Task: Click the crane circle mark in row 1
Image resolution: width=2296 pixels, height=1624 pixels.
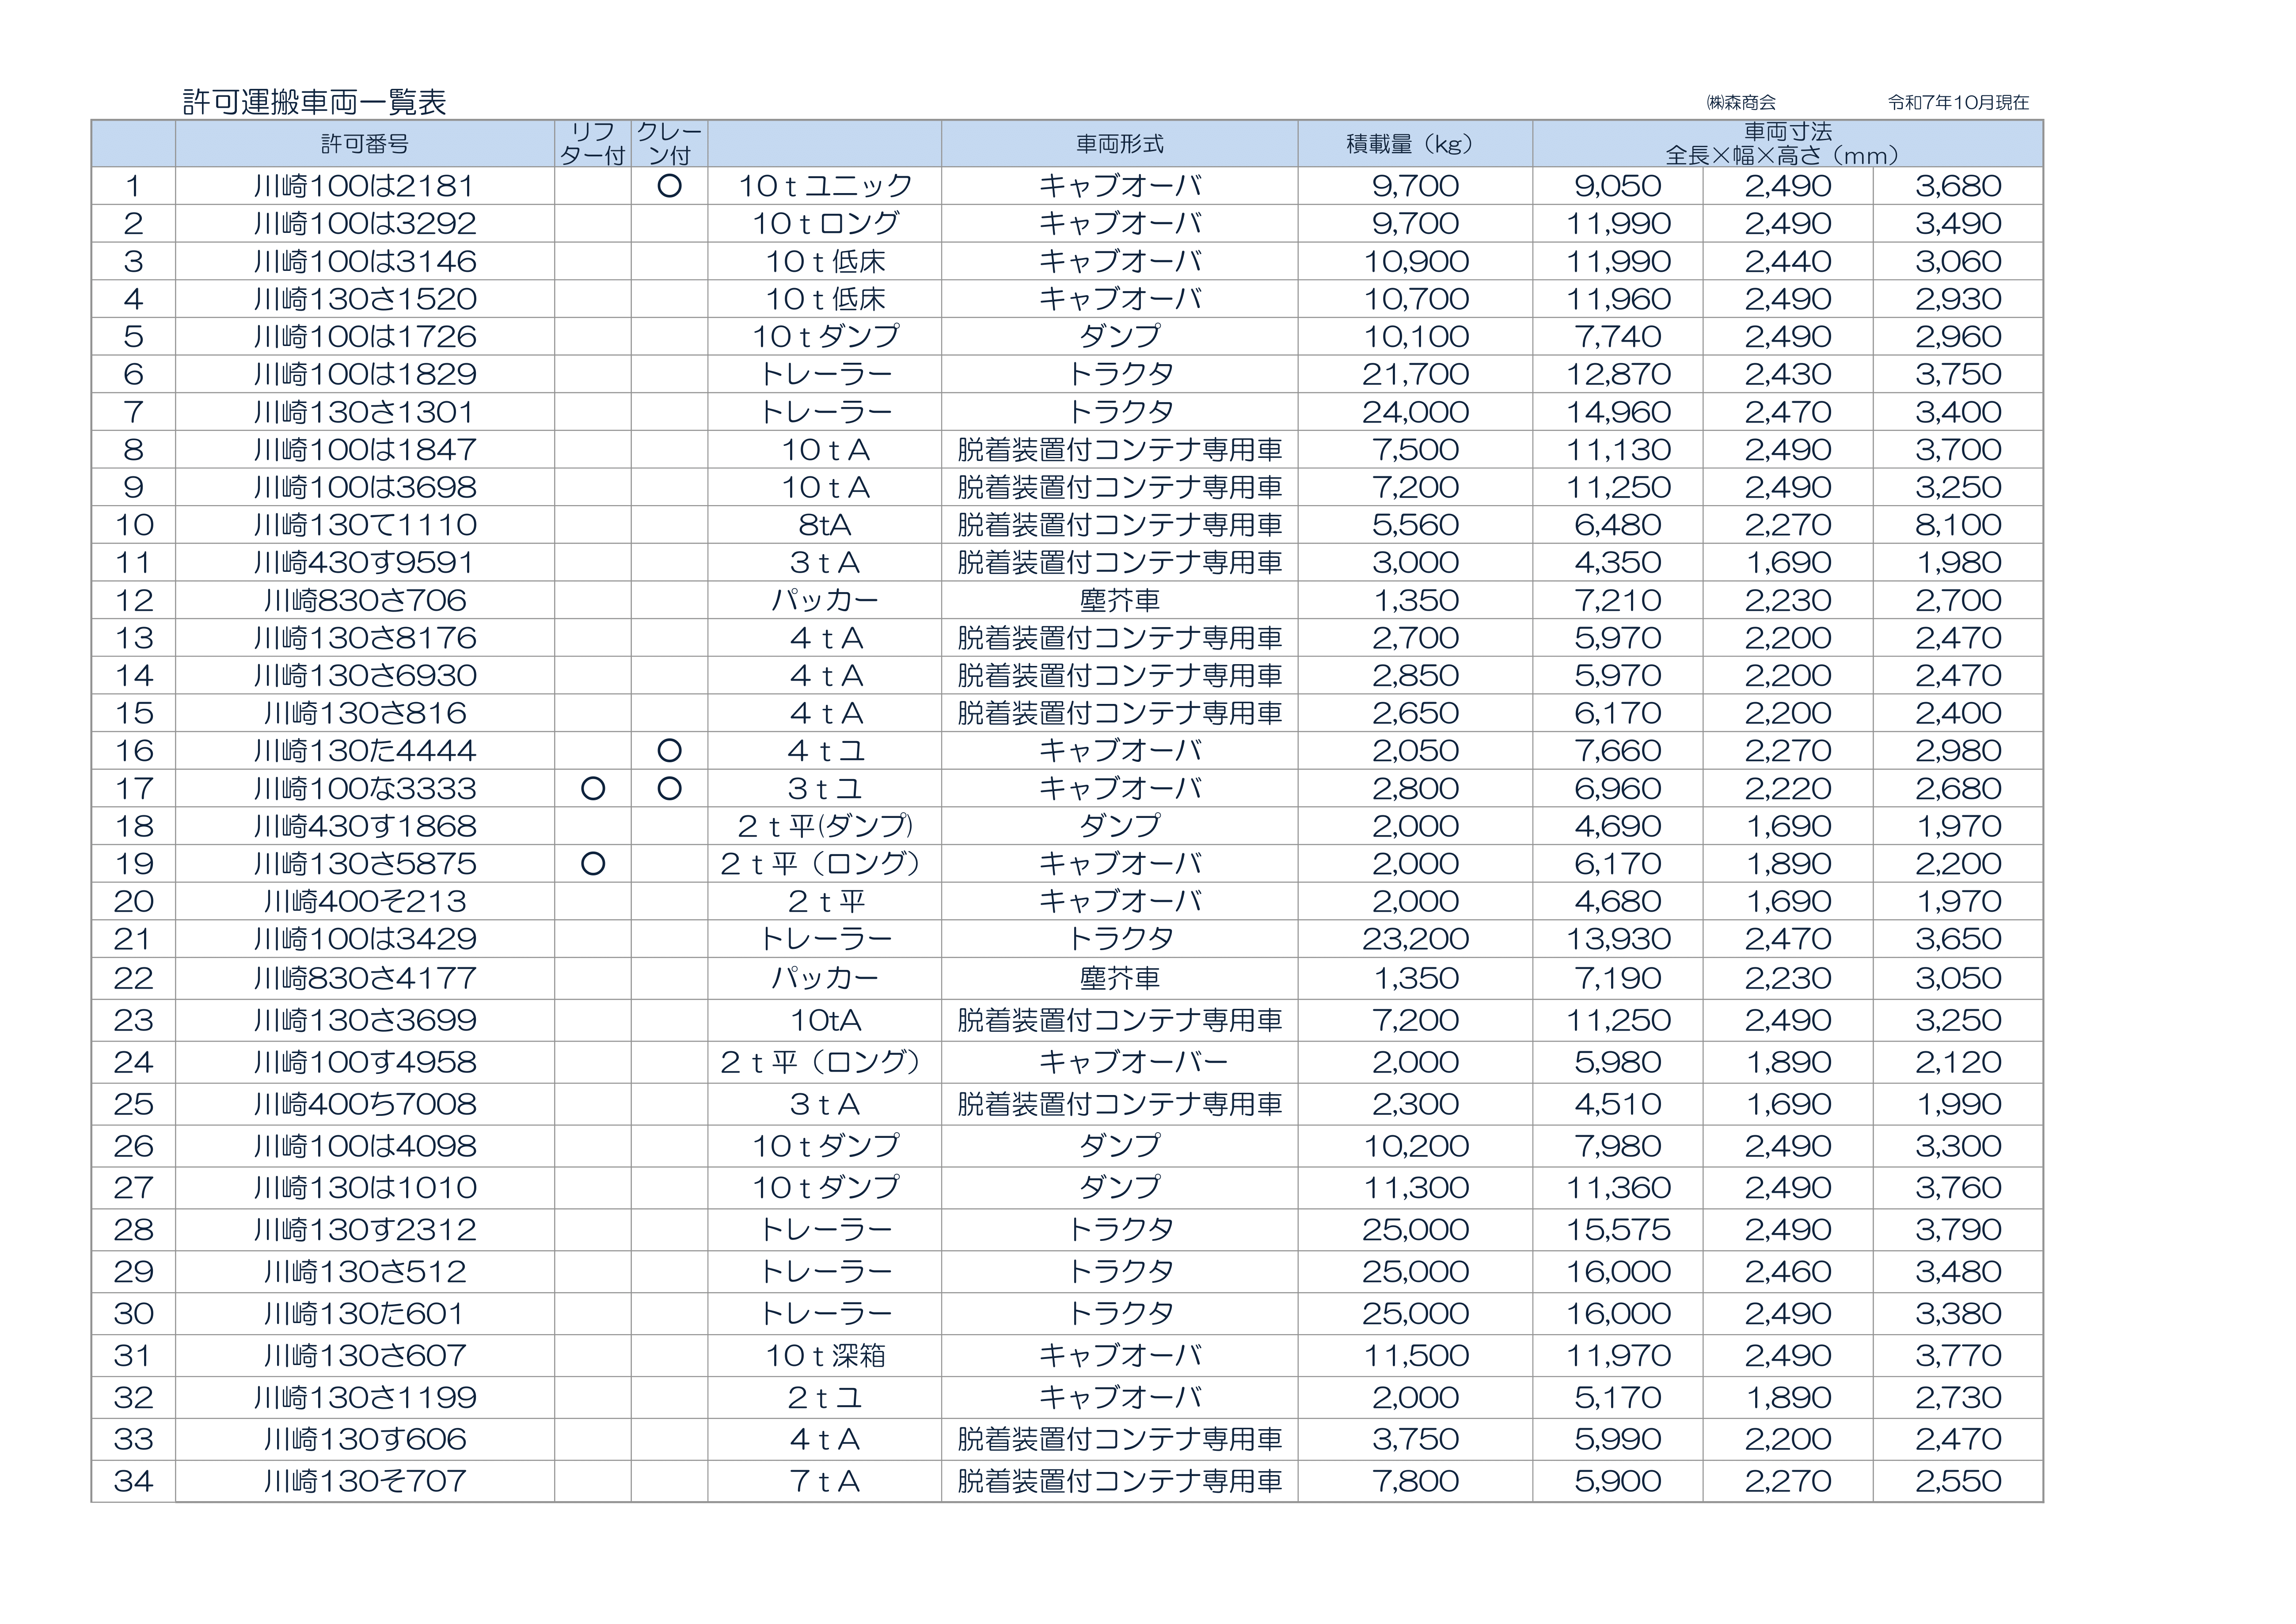Action: click(669, 186)
